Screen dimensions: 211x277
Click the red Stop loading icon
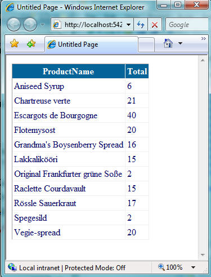coord(155,24)
